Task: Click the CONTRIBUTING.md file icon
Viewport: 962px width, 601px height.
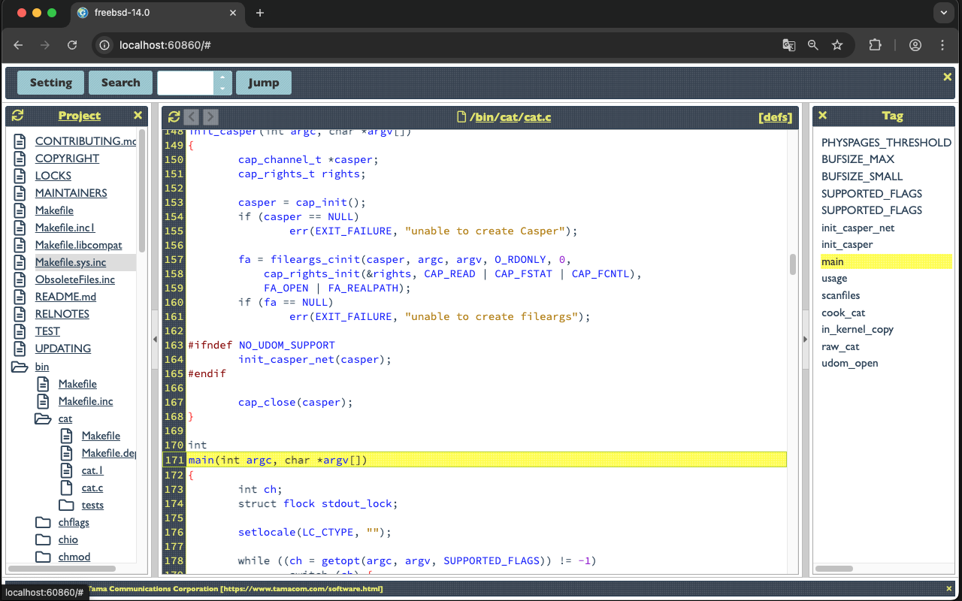Action: (20, 141)
